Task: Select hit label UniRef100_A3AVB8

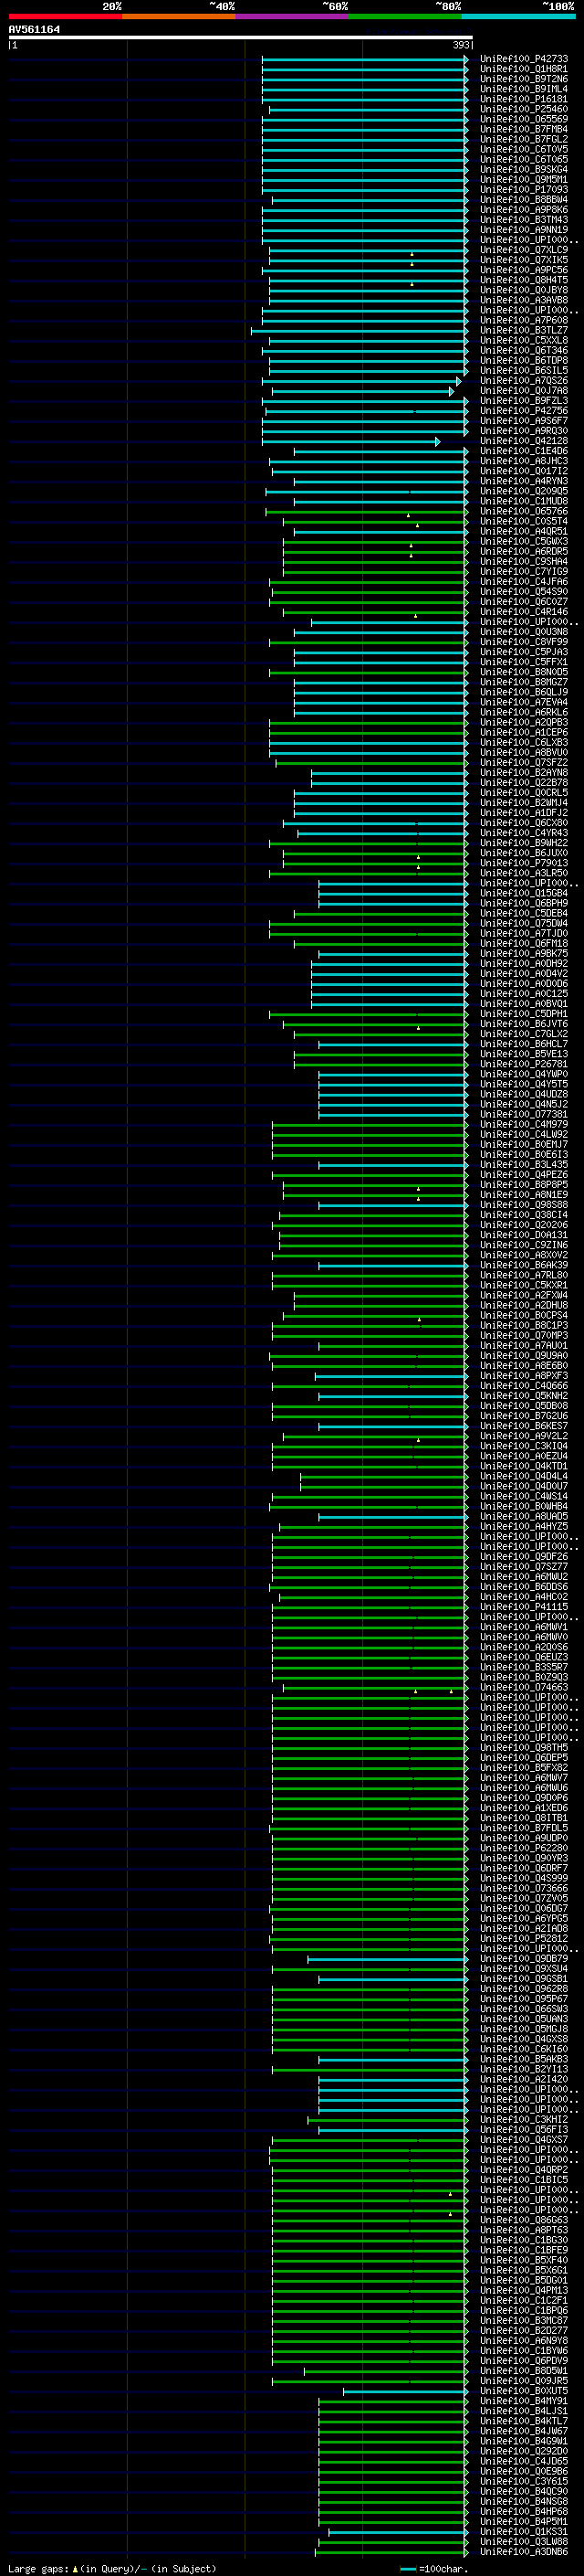Action: [523, 300]
